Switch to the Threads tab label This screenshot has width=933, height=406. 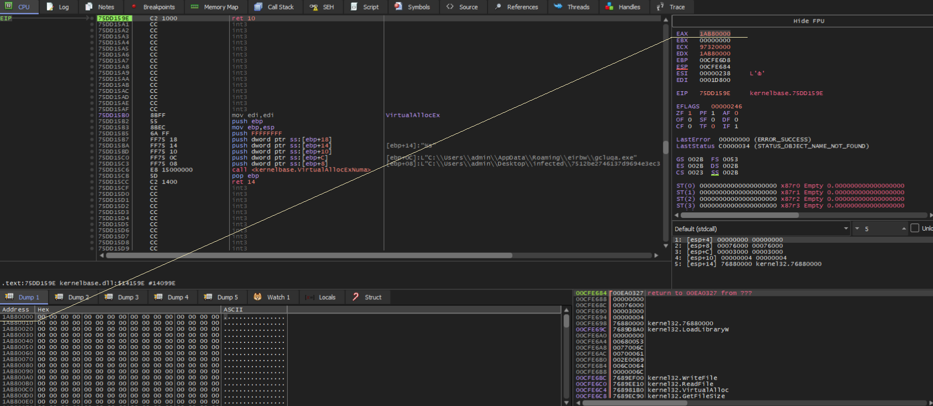578,7
